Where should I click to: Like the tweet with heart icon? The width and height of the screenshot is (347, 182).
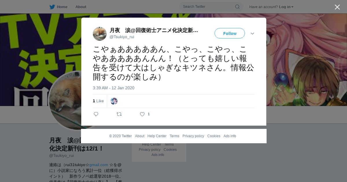[142, 114]
